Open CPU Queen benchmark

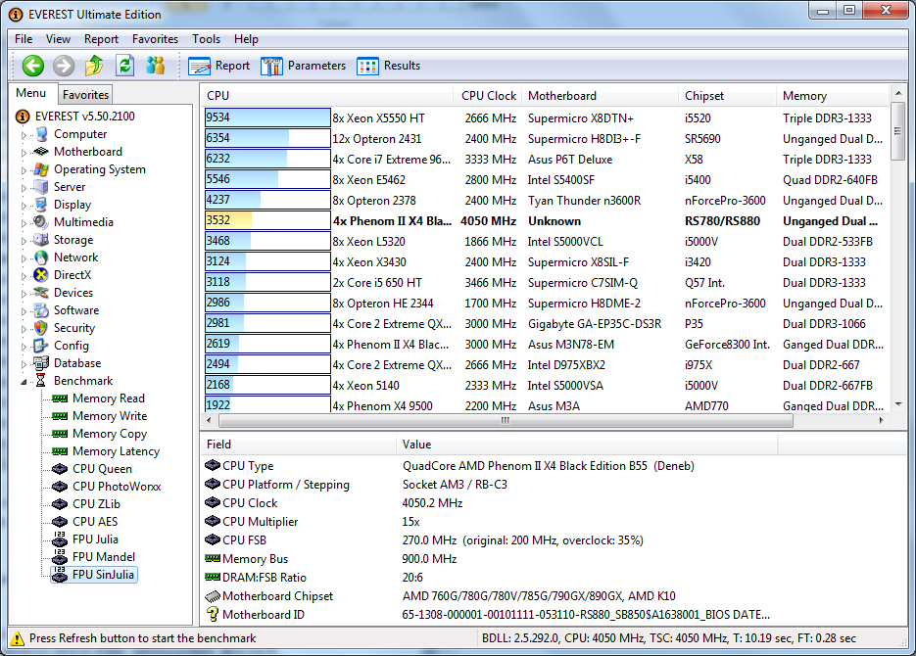102,469
